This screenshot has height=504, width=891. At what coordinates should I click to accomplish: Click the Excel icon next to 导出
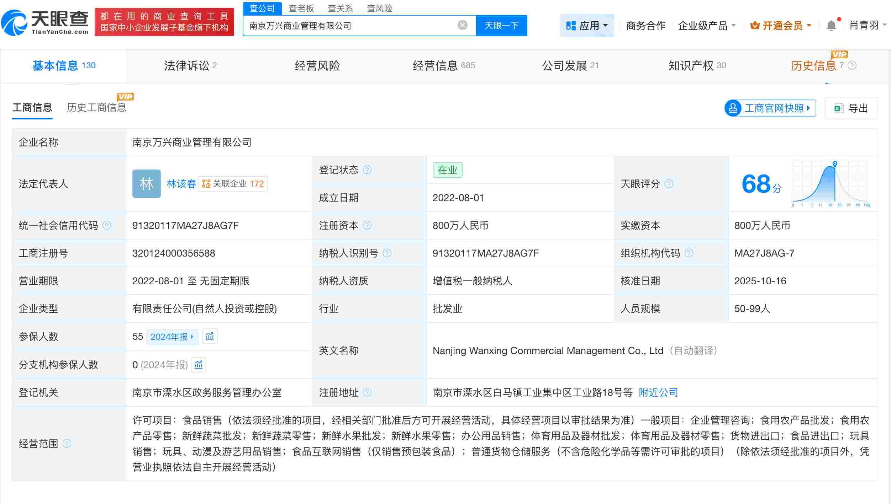pos(839,108)
